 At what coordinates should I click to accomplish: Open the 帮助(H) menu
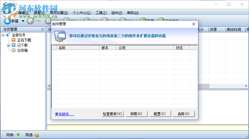pyautogui.click(x=133, y=13)
